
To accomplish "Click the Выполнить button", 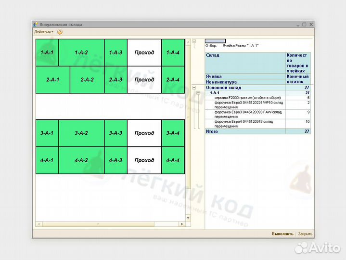I will tap(282, 234).
